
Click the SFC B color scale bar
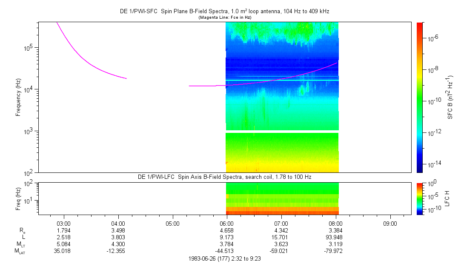[x=420, y=98]
